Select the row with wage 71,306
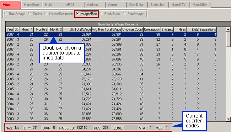 (x=111, y=84)
